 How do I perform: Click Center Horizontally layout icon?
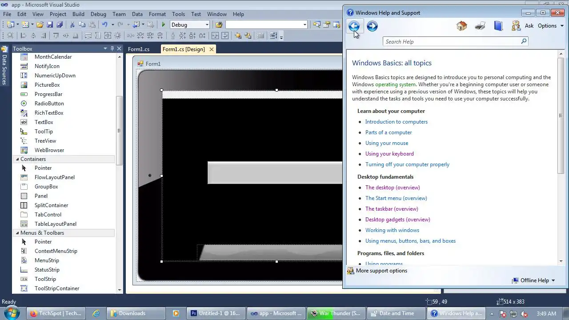pyautogui.click(x=215, y=36)
